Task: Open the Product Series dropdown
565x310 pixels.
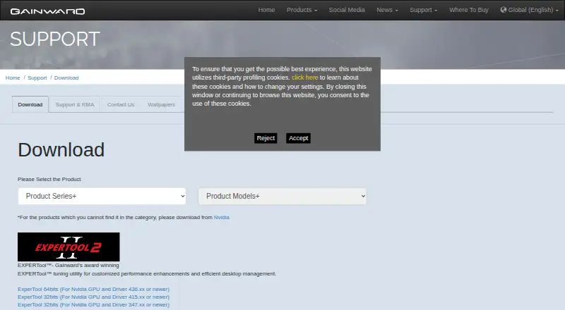Action: [102, 196]
